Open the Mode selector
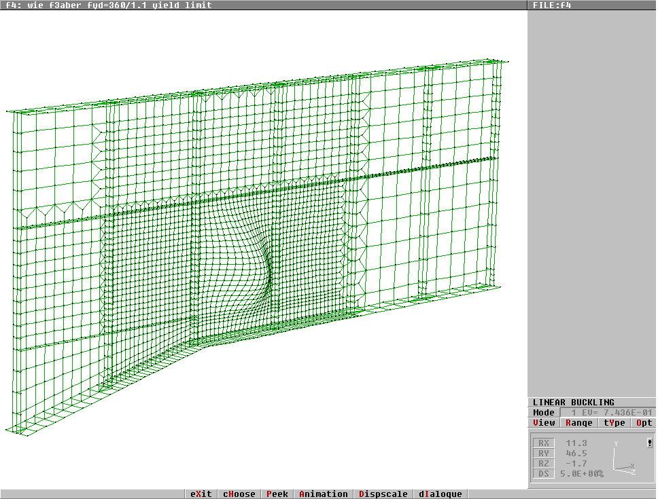Viewport: 658px width, 499px height. [544, 413]
